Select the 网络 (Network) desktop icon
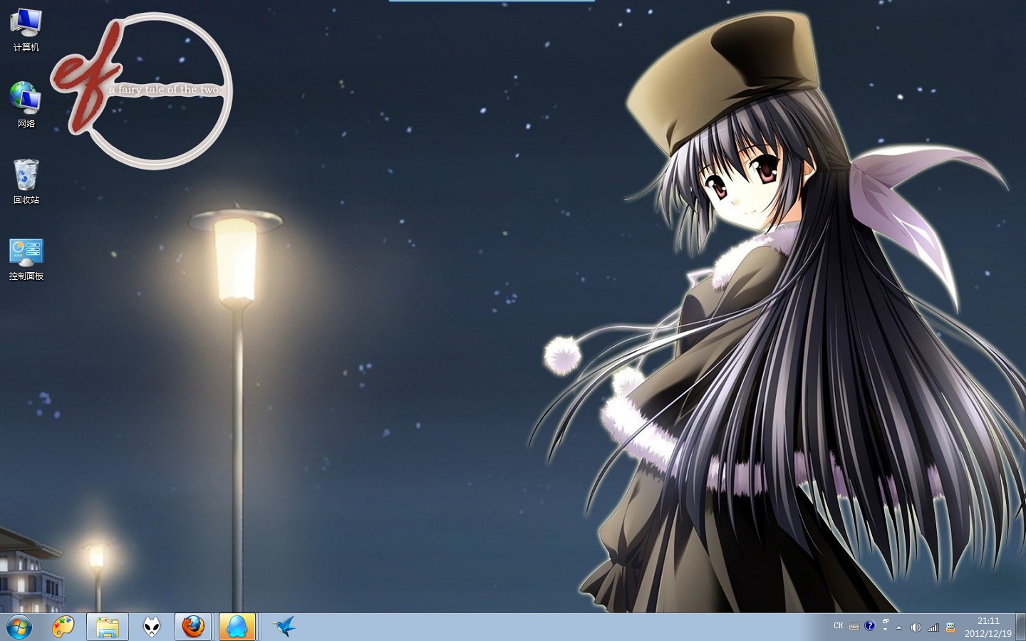This screenshot has width=1026, height=641. pyautogui.click(x=26, y=105)
